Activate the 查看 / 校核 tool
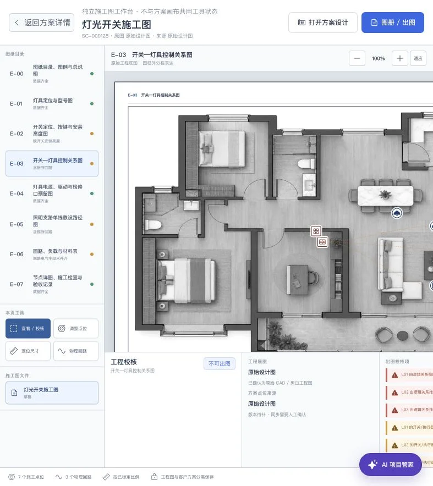This screenshot has height=486, width=433. 28,329
